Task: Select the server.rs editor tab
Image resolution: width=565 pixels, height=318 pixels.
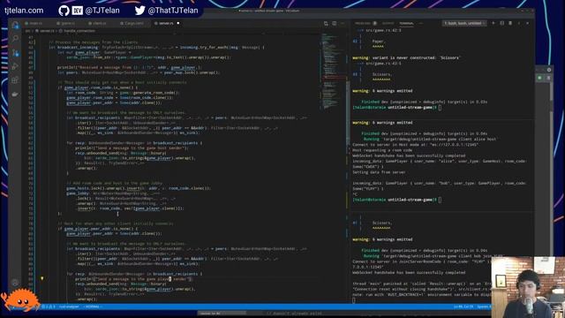Action: (166, 23)
